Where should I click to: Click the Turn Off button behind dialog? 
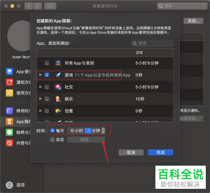[x=193, y=21]
